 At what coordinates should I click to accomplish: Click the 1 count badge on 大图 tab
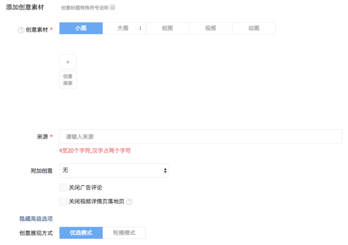pos(140,28)
